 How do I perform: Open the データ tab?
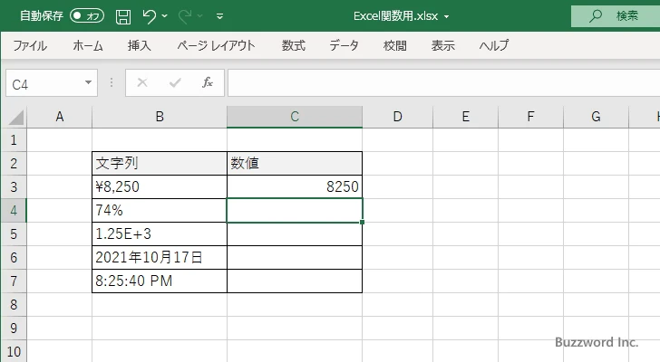[344, 45]
